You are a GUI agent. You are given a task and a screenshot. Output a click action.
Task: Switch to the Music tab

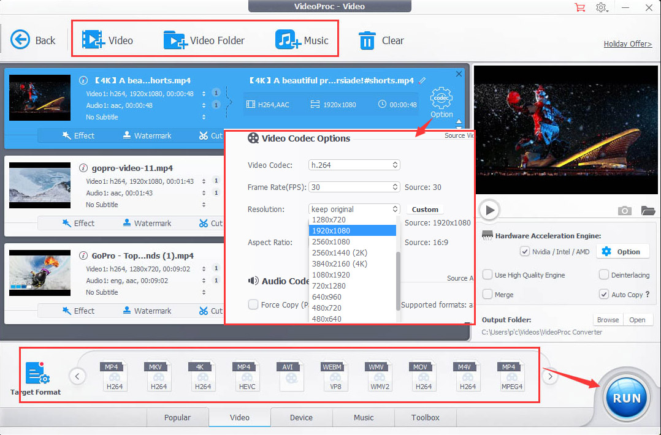(364, 417)
